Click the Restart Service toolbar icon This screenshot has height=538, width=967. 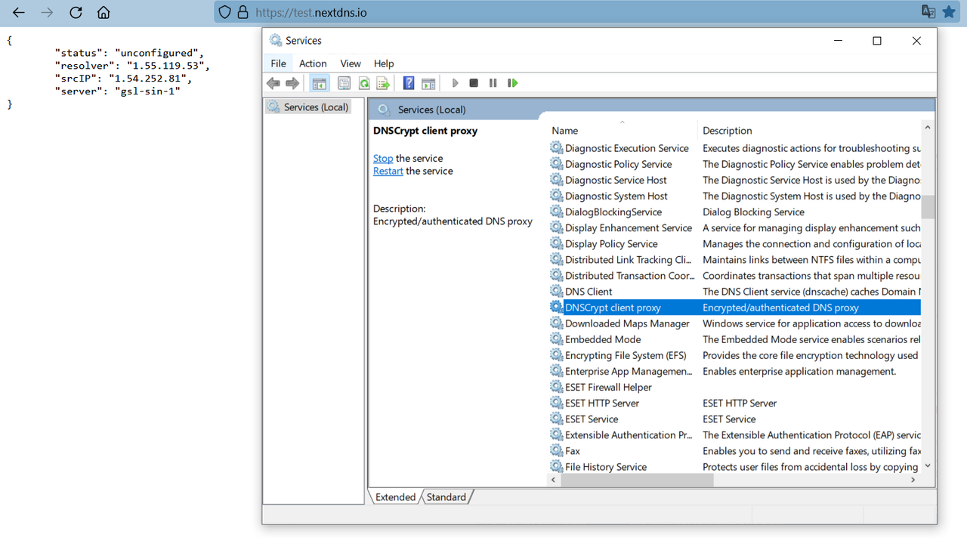[x=513, y=83]
